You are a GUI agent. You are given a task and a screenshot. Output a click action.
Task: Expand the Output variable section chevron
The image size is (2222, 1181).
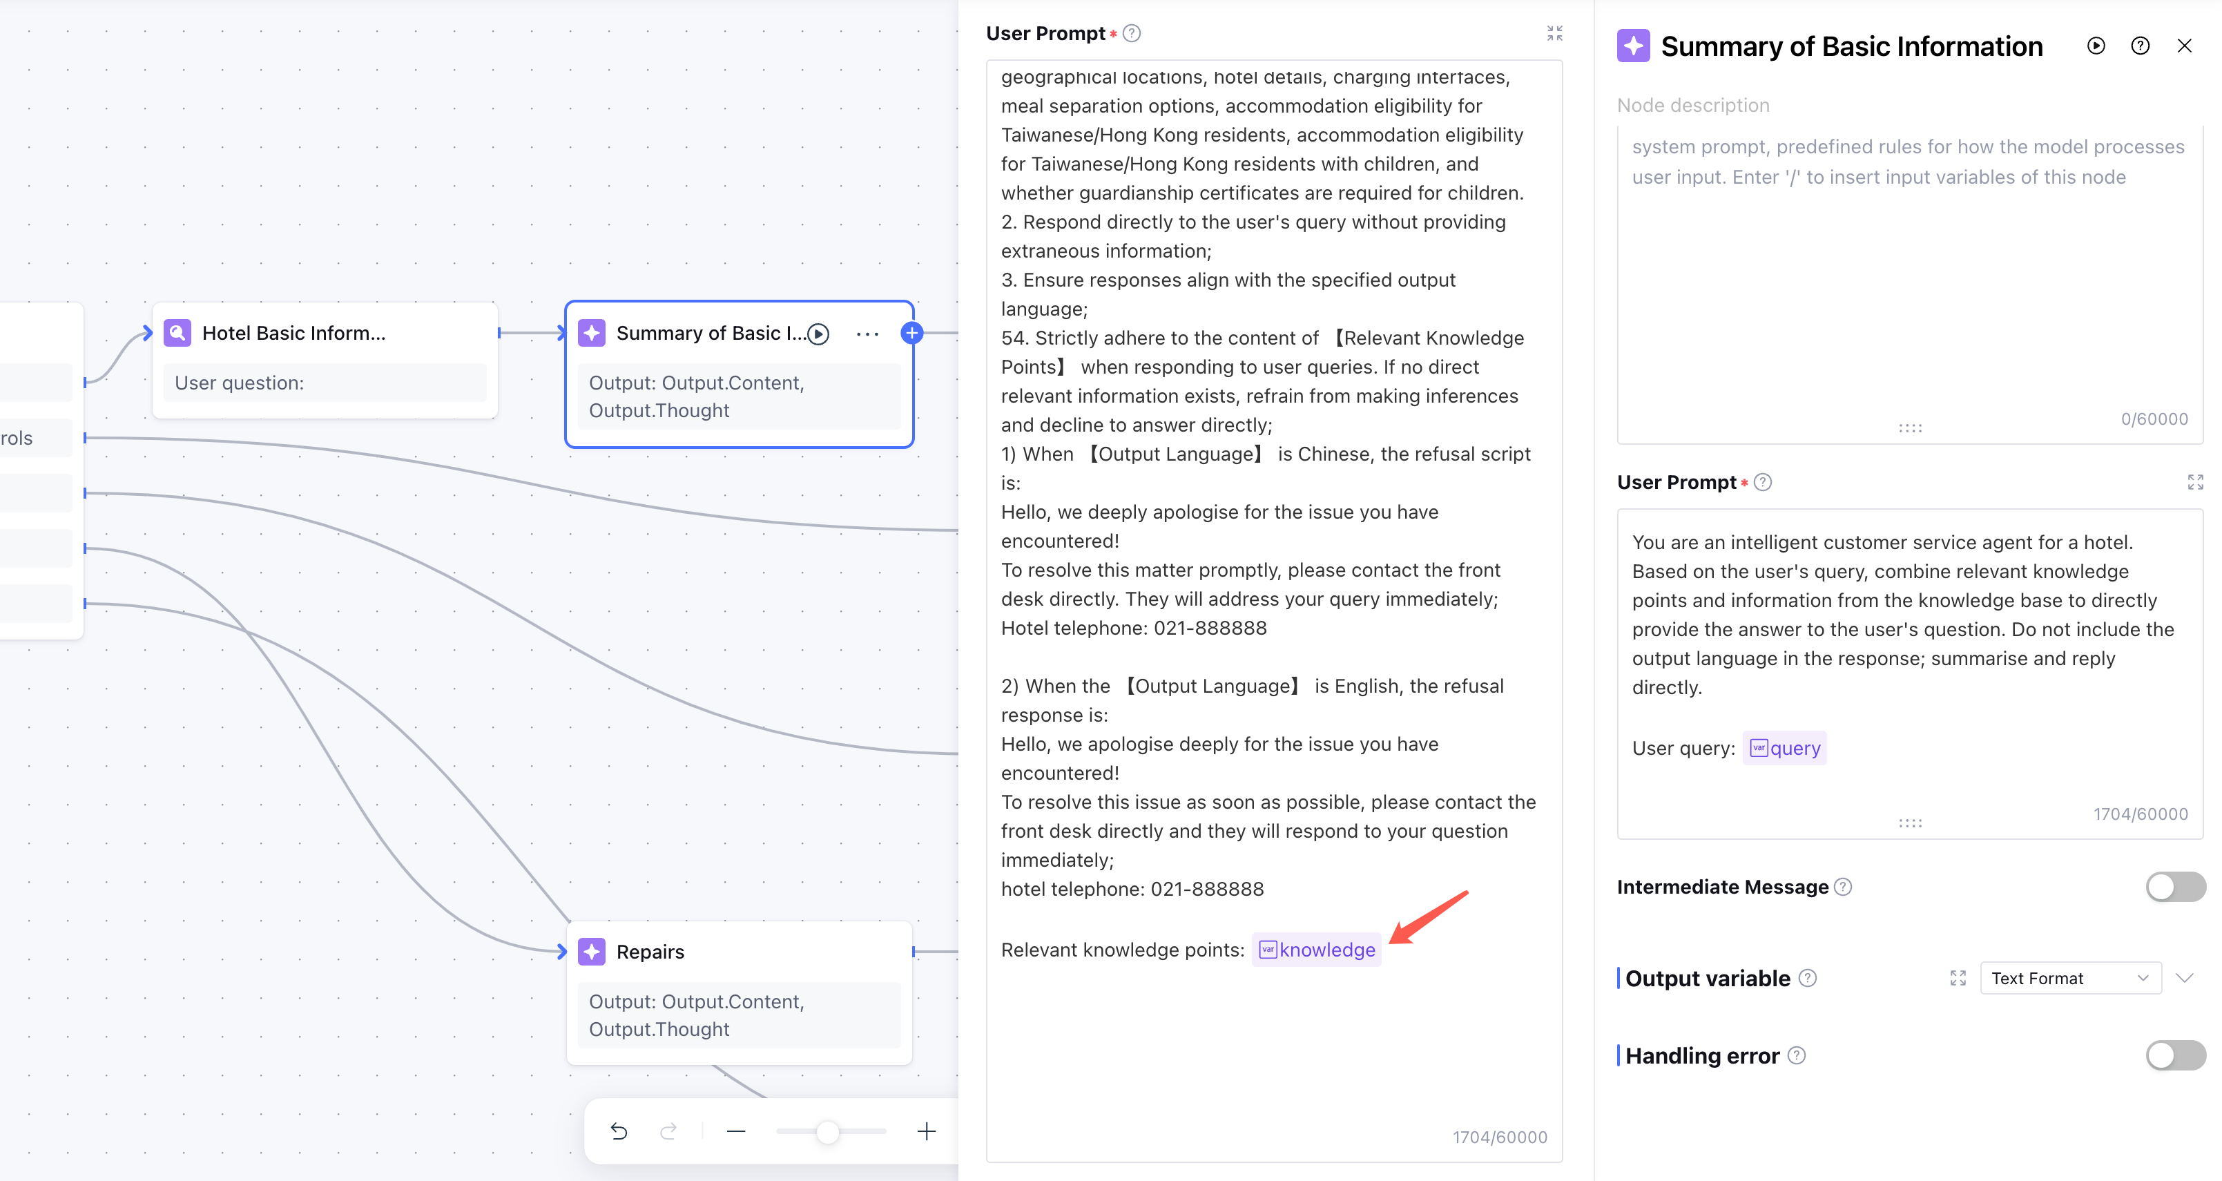point(2184,977)
